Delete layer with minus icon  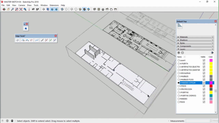[x=182, y=53]
